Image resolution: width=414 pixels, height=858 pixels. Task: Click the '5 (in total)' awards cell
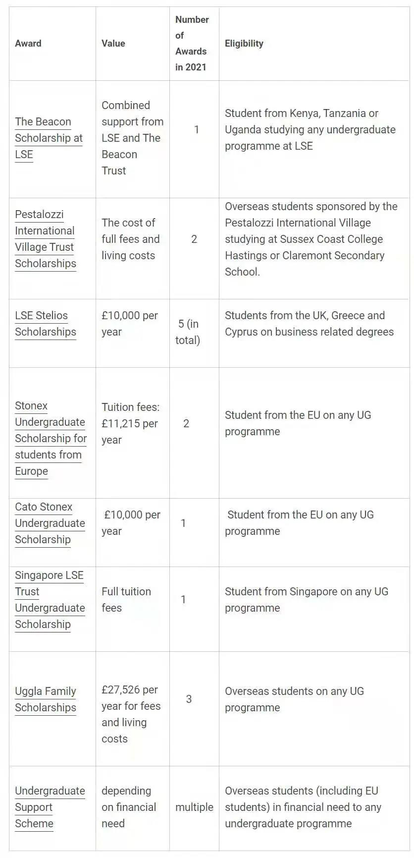coord(188,332)
